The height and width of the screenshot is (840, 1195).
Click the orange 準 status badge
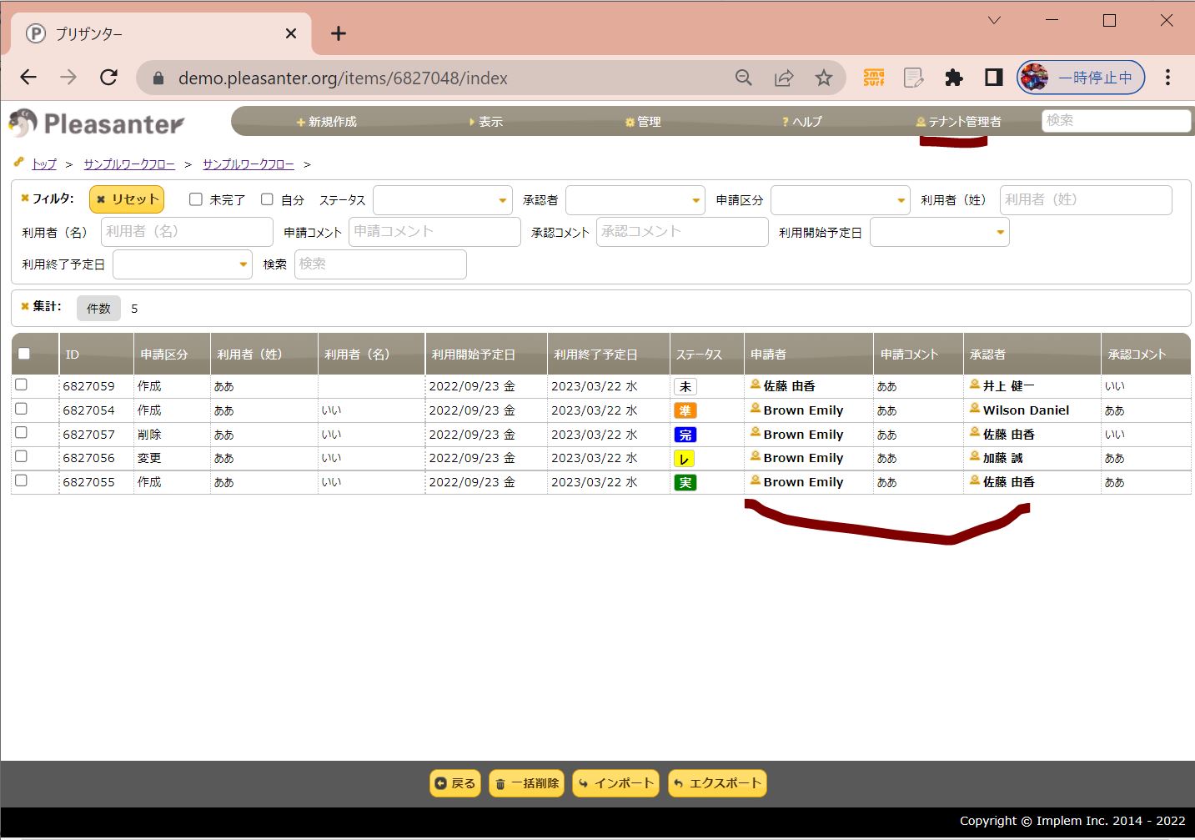click(685, 410)
